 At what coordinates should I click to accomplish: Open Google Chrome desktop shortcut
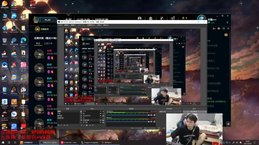(x=14, y=5)
